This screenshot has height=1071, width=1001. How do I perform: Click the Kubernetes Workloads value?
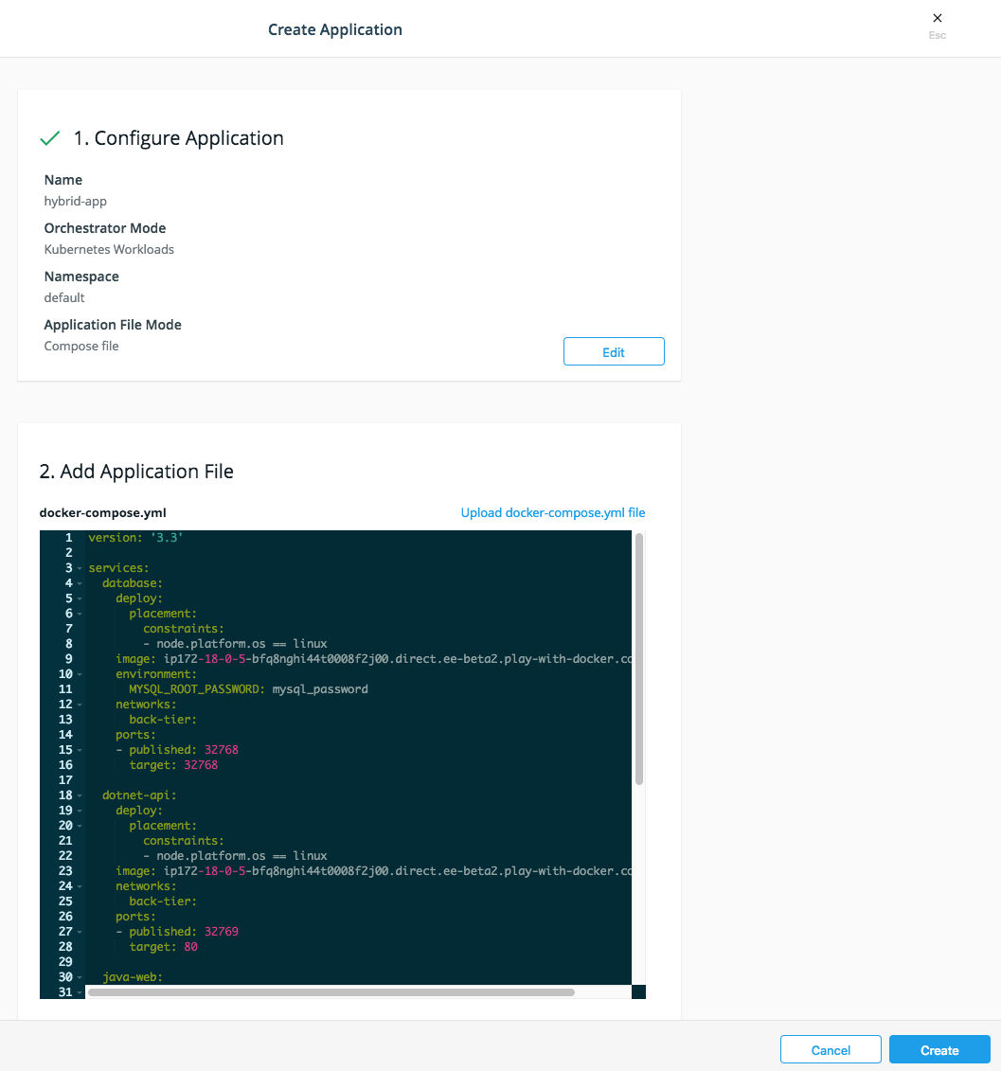coord(109,249)
